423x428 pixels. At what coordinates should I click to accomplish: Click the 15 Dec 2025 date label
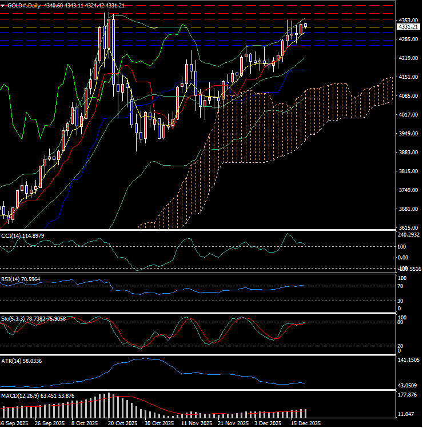point(306,423)
